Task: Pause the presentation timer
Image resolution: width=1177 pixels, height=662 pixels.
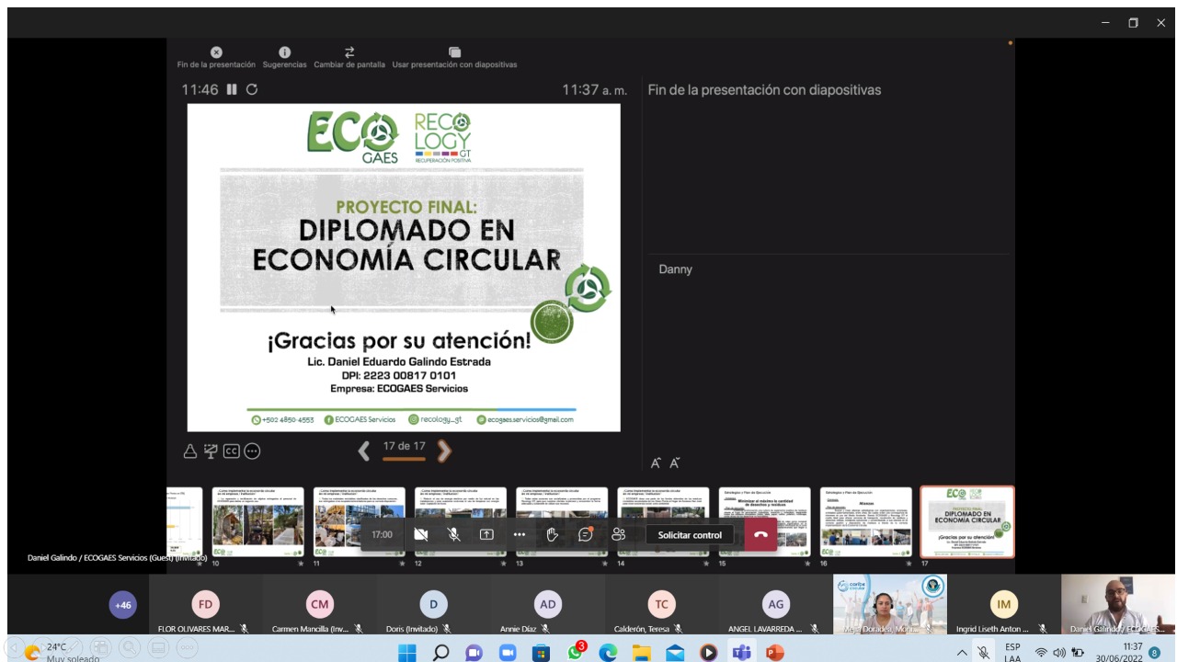Action: [x=232, y=89]
